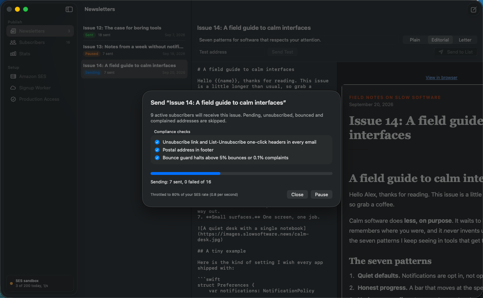
Task: Click the Send Test button
Action: tap(282, 52)
